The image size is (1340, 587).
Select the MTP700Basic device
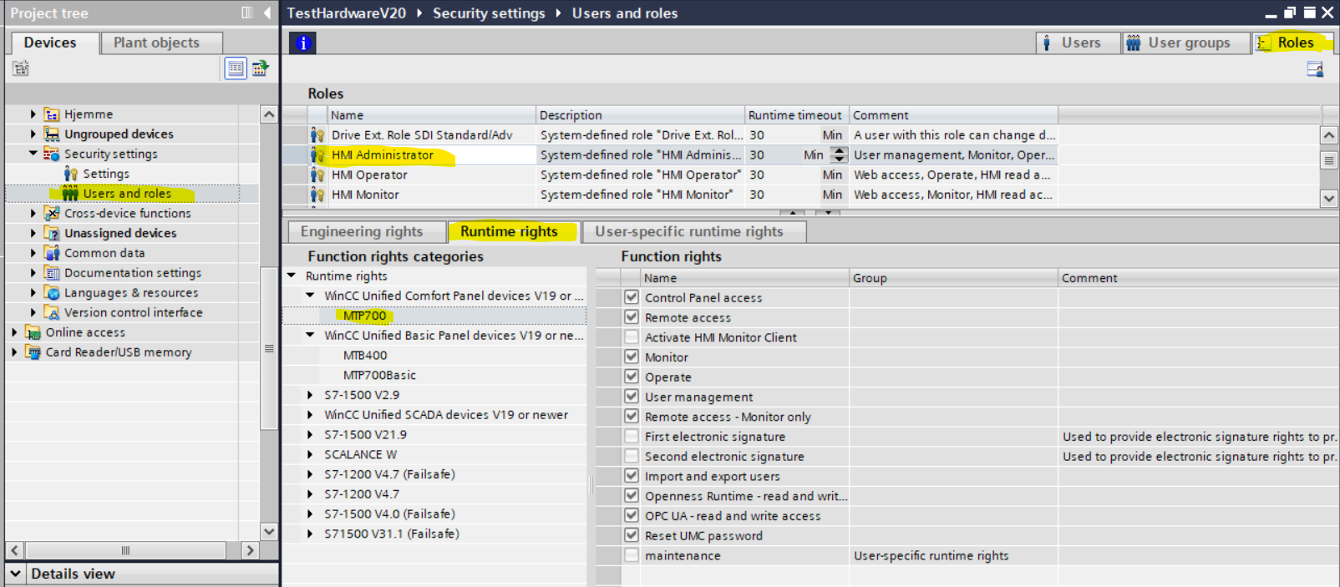pyautogui.click(x=379, y=376)
